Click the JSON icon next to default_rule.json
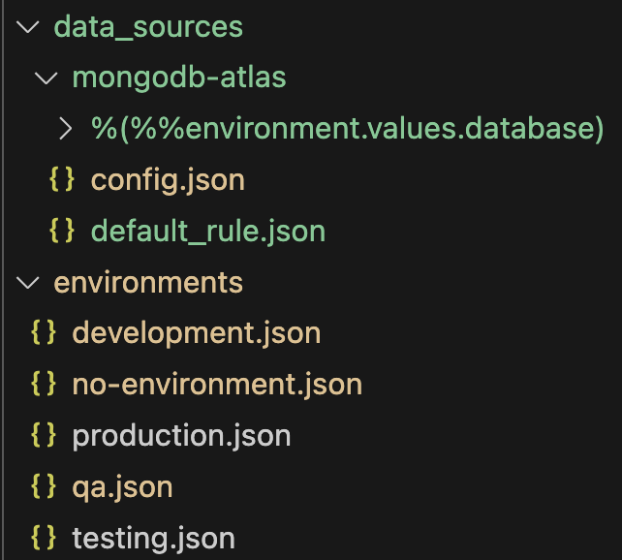Viewport: 622px width, 560px height. 62,231
